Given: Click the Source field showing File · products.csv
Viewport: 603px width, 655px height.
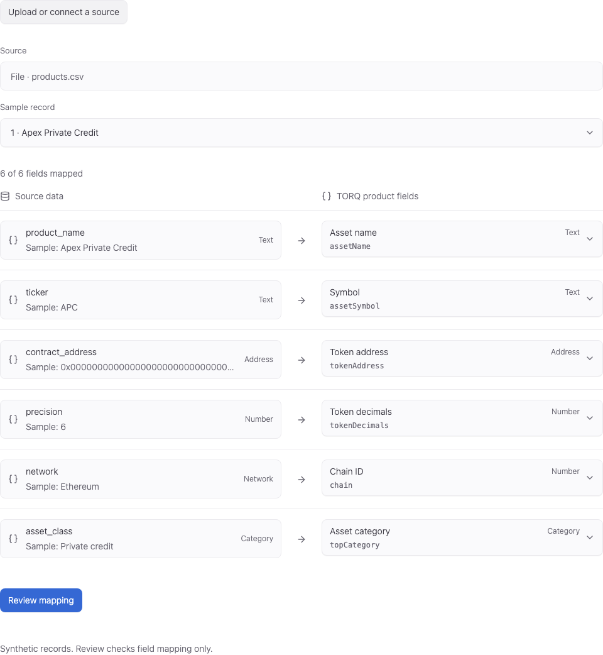Looking at the screenshot, I should point(301,77).
